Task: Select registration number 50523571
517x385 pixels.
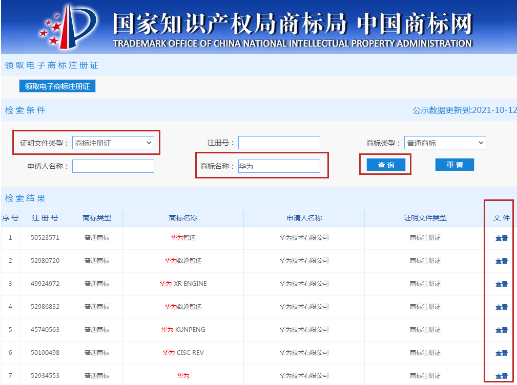Action: tap(45, 238)
